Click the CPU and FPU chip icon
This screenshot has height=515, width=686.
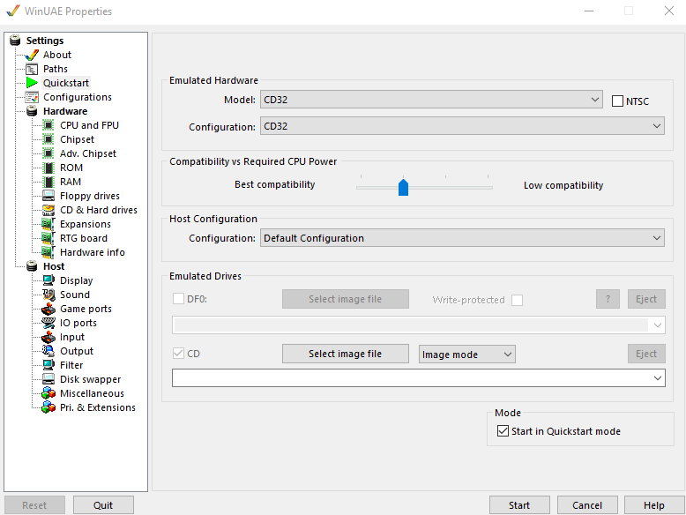(x=48, y=125)
